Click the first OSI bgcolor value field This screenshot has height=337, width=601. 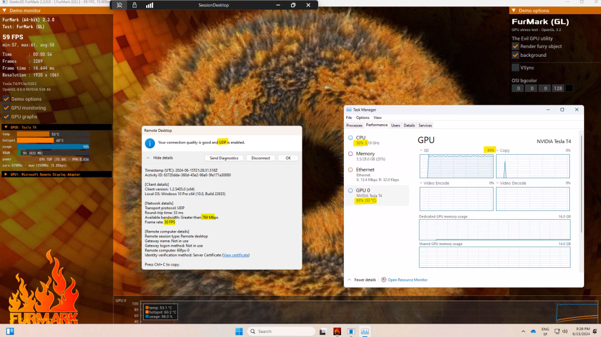(x=518, y=88)
